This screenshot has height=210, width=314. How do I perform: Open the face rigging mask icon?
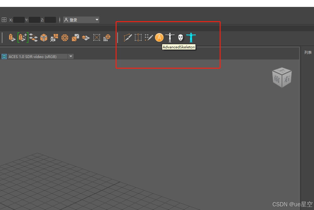tap(180, 37)
